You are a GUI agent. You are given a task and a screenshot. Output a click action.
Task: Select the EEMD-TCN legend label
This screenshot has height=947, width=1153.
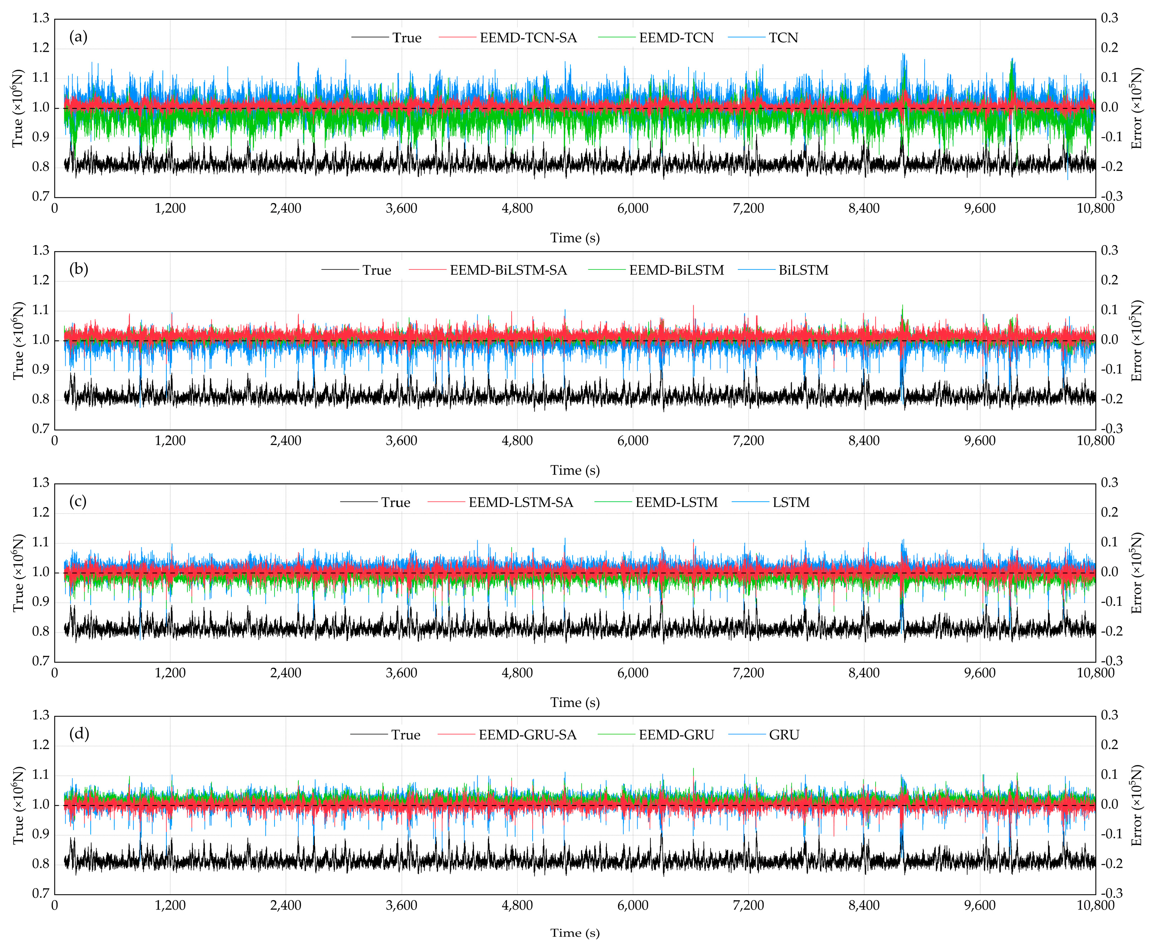tap(676, 37)
